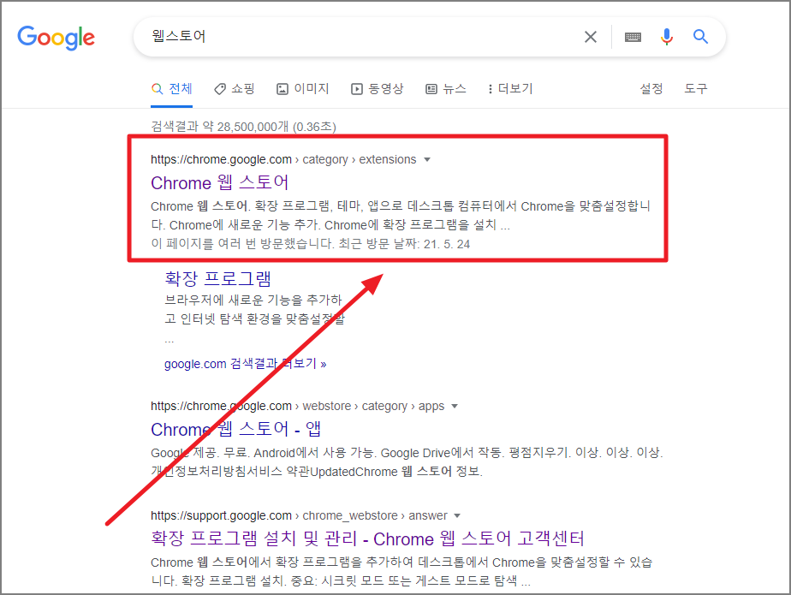The image size is (791, 595).
Task: Click google.com 검색결과 더보기 link
Action: coord(245,364)
